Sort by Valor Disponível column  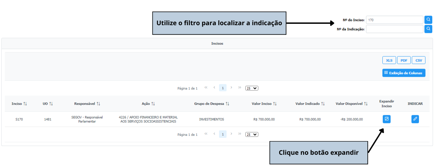[x=351, y=103]
